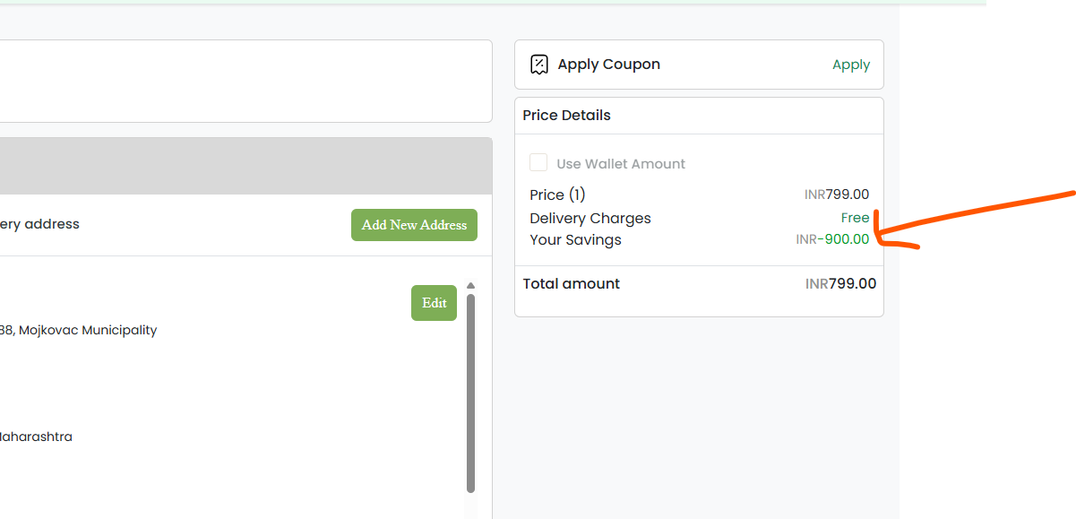The height and width of the screenshot is (519, 1076).
Task: Click the address list scrollbar thumb
Action: coord(471,394)
